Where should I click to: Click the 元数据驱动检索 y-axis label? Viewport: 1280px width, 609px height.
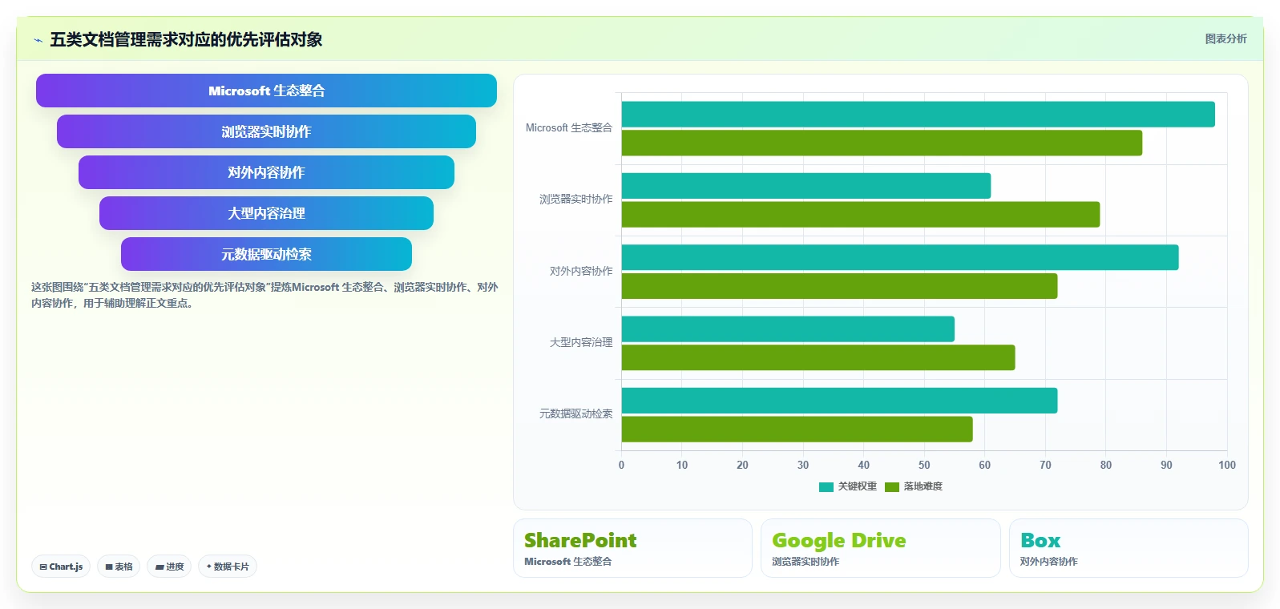point(575,413)
